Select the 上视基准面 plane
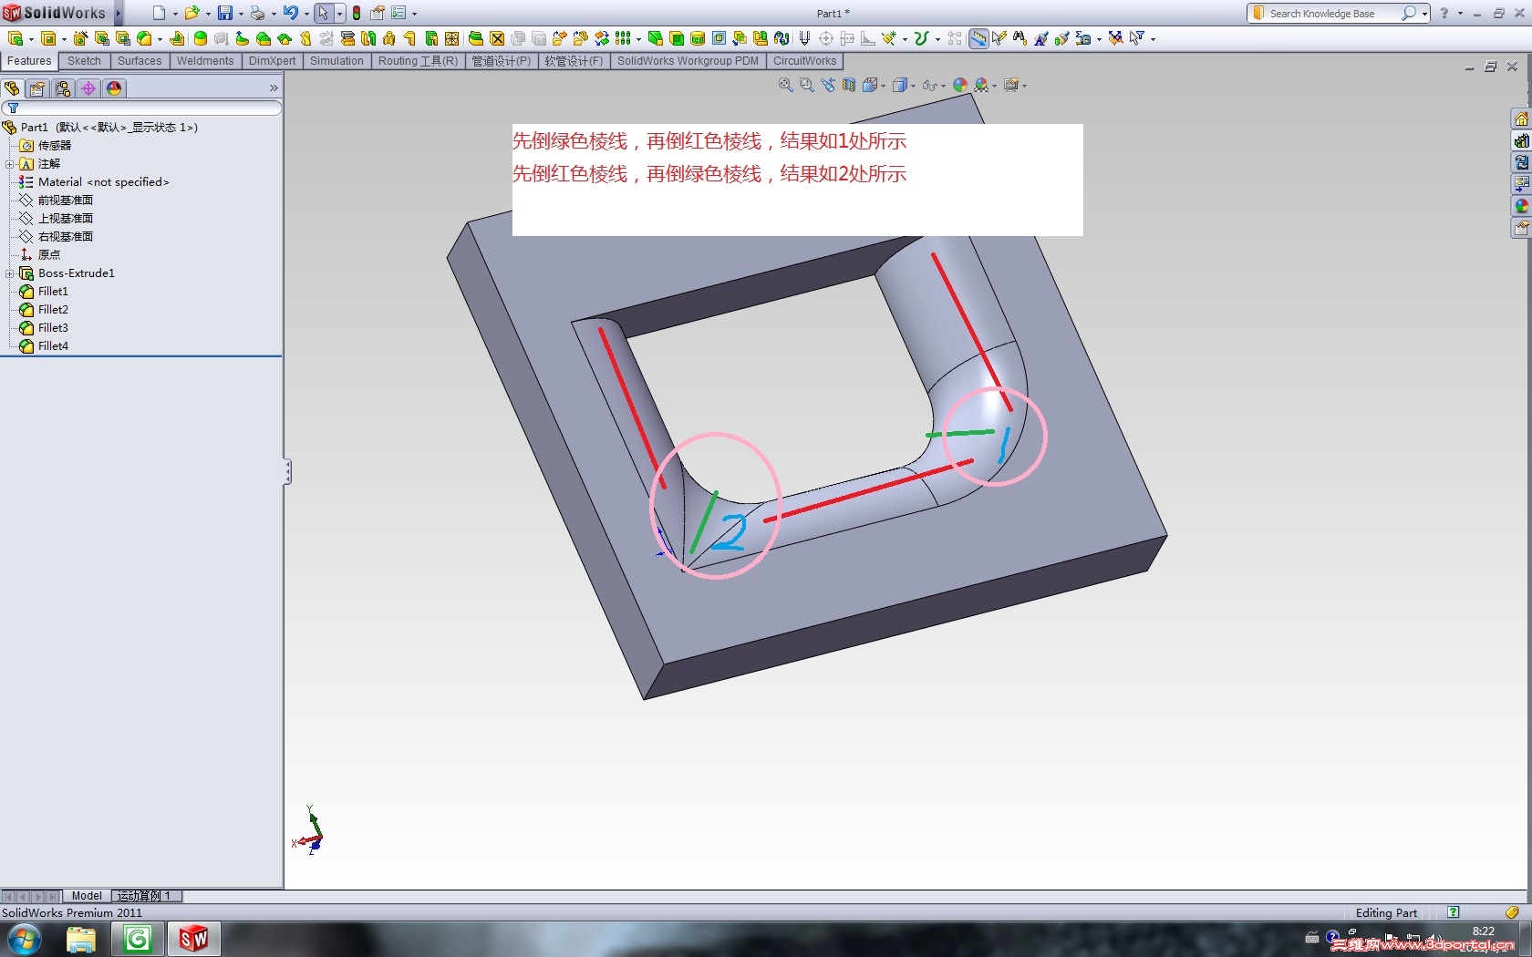 pos(65,219)
